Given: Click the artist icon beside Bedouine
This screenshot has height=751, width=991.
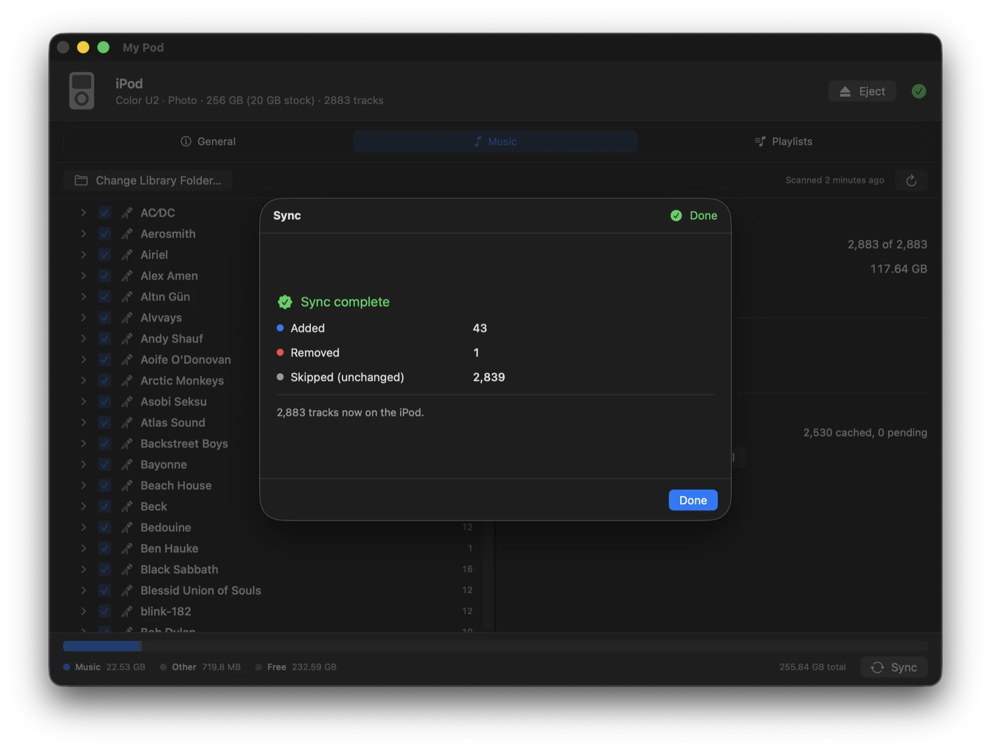Looking at the screenshot, I should tap(127, 528).
